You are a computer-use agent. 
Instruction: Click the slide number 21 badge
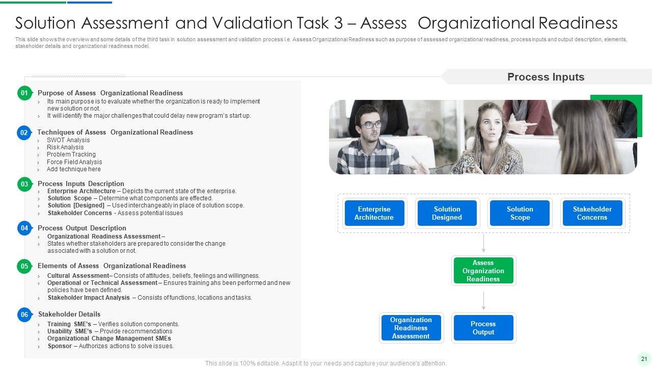643,358
